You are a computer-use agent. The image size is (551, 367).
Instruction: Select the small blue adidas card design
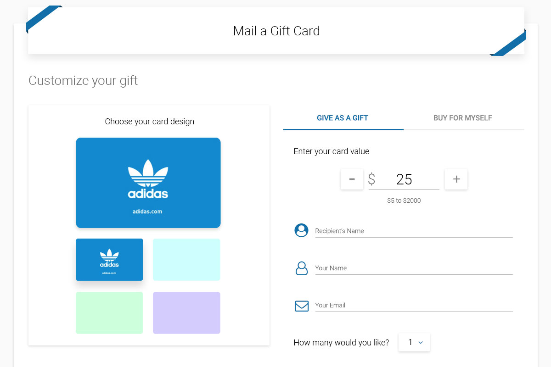(x=109, y=260)
